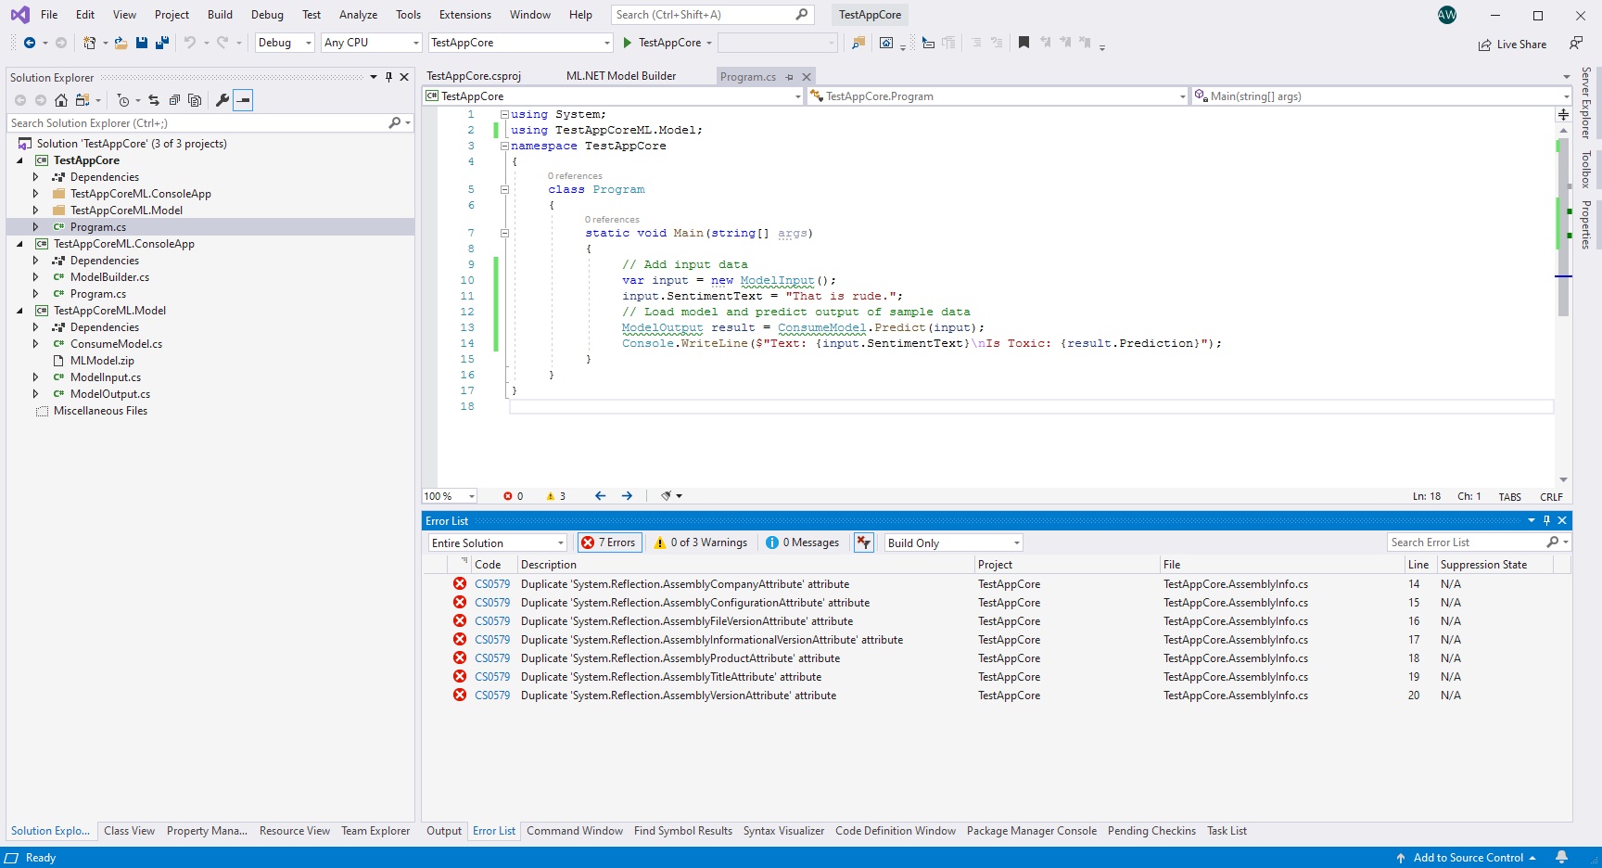Click the Live Share button
This screenshot has height=868, width=1602.
click(1513, 44)
